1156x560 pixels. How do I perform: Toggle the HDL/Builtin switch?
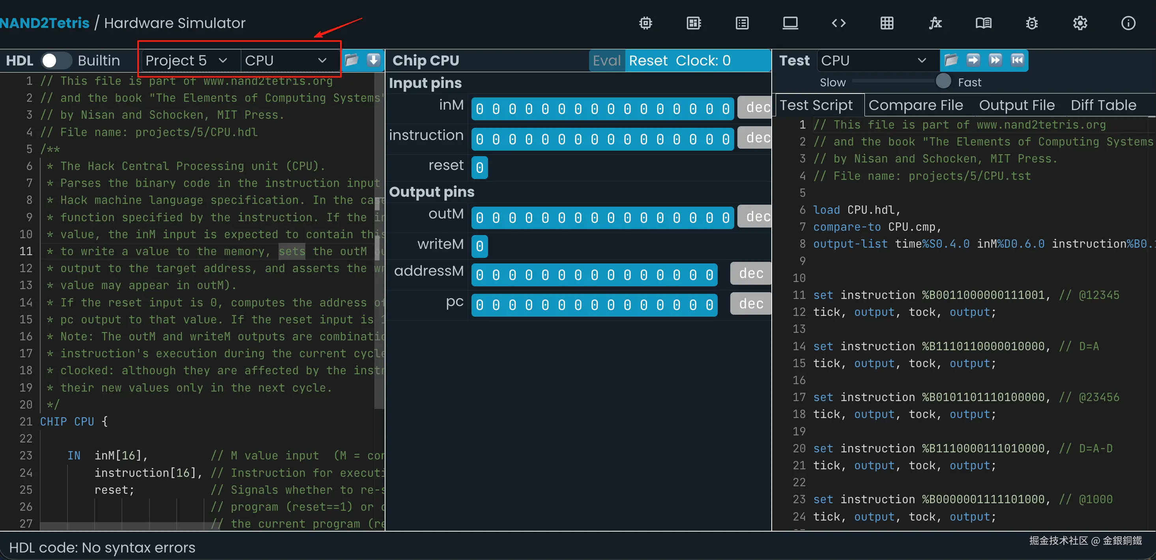click(x=56, y=61)
